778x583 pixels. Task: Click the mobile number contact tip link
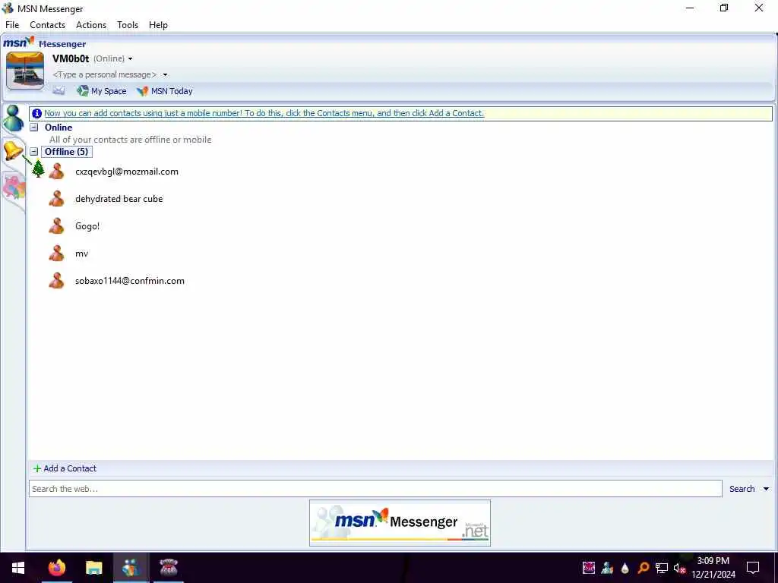(264, 114)
